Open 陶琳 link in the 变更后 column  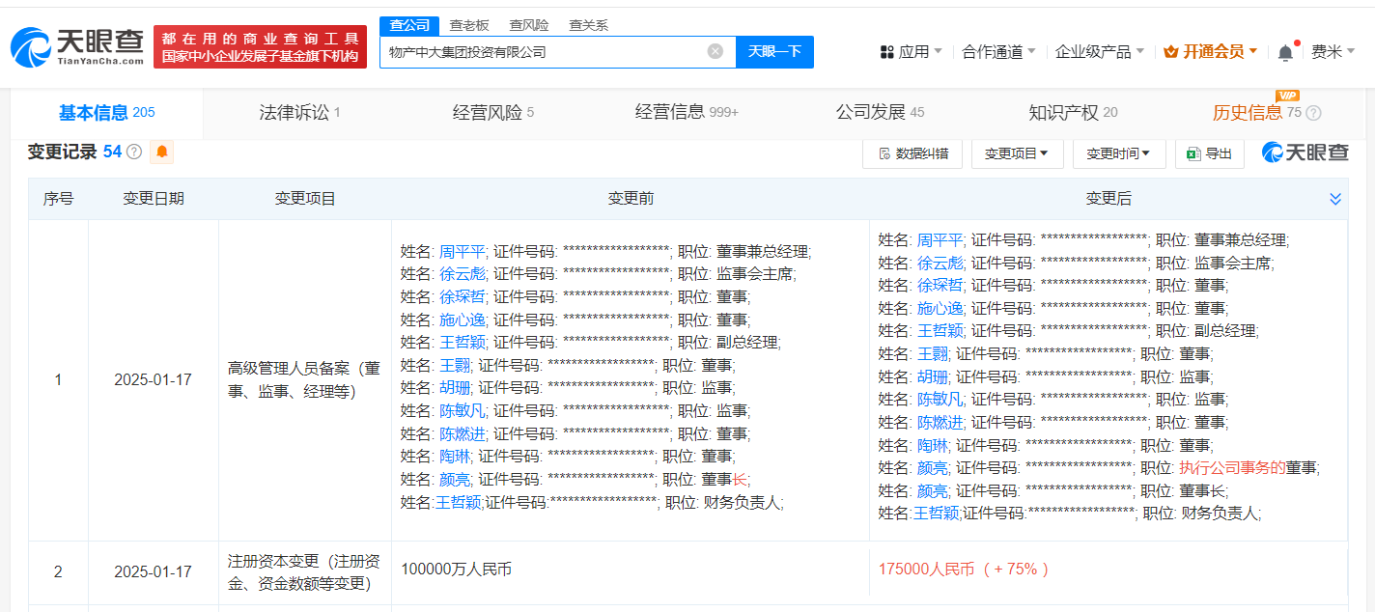(933, 445)
